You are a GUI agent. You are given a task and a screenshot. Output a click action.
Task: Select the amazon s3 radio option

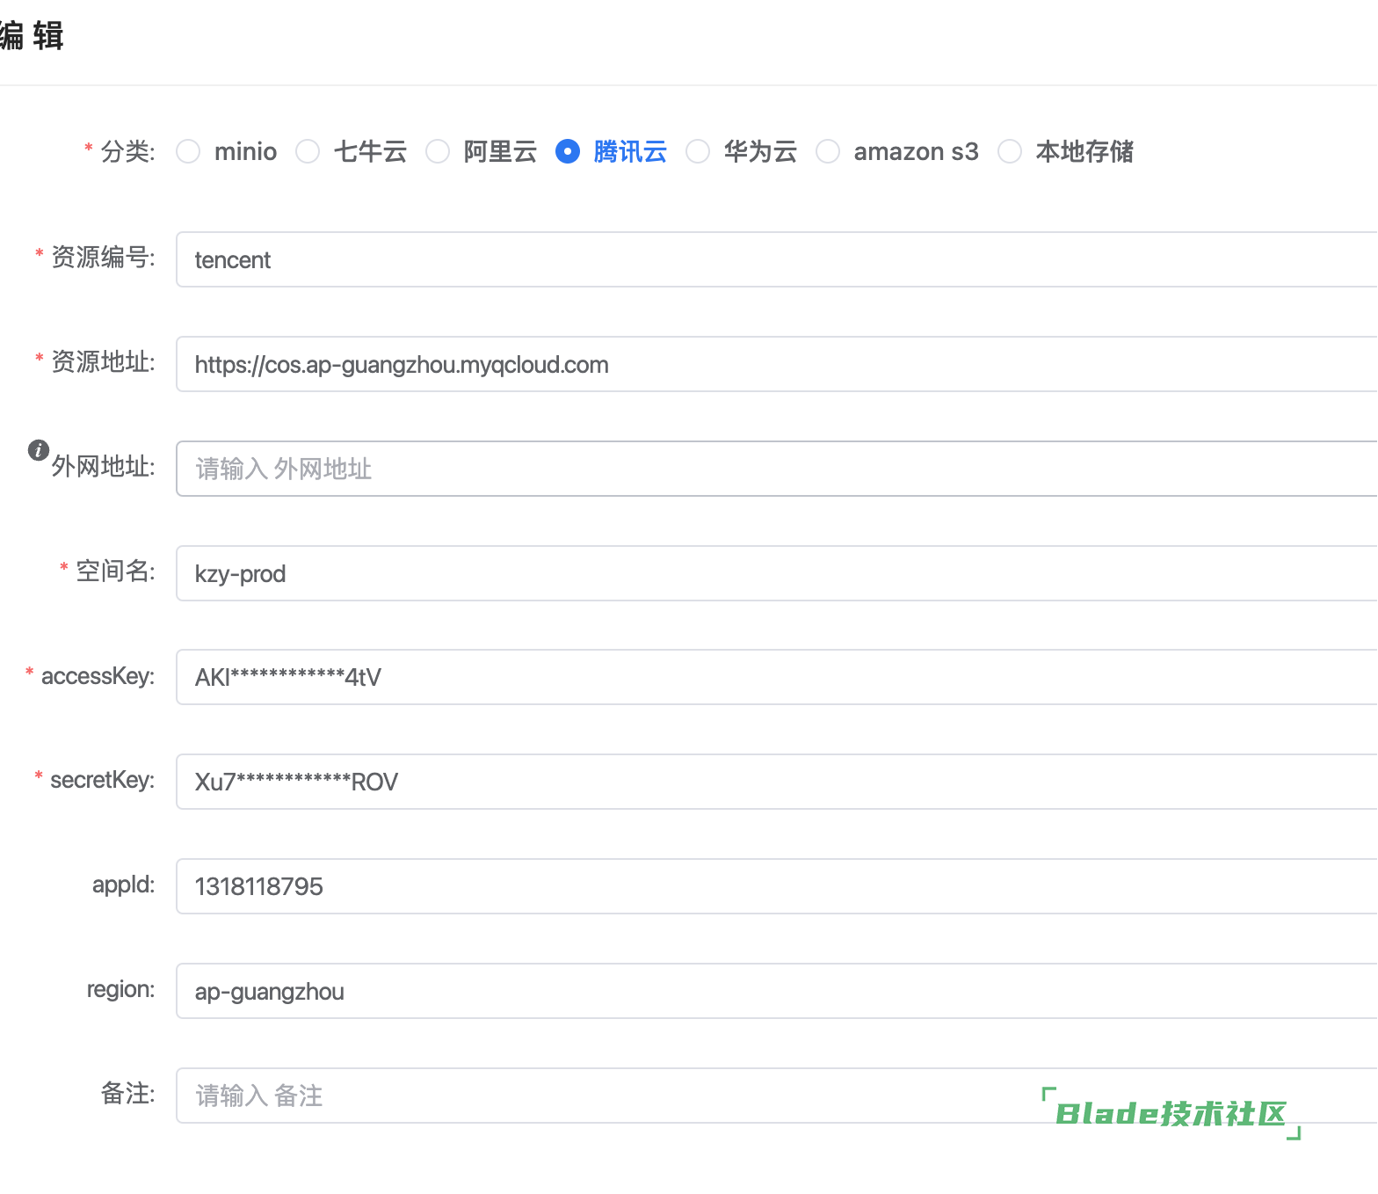coord(828,151)
